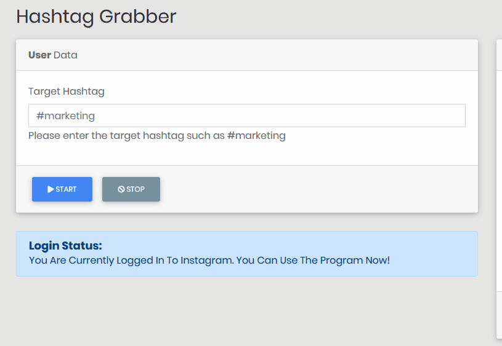Screen dimensions: 502x346
Task: Focus the Target Hashtag input field
Action: coord(247,116)
